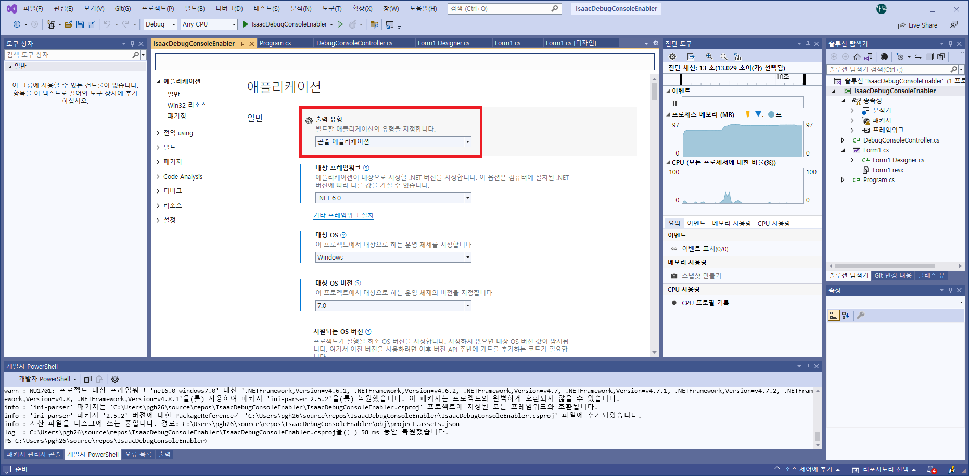Screen dimensions: 969x476
Task: Click the Solution Explorer home icon
Action: pos(857,57)
